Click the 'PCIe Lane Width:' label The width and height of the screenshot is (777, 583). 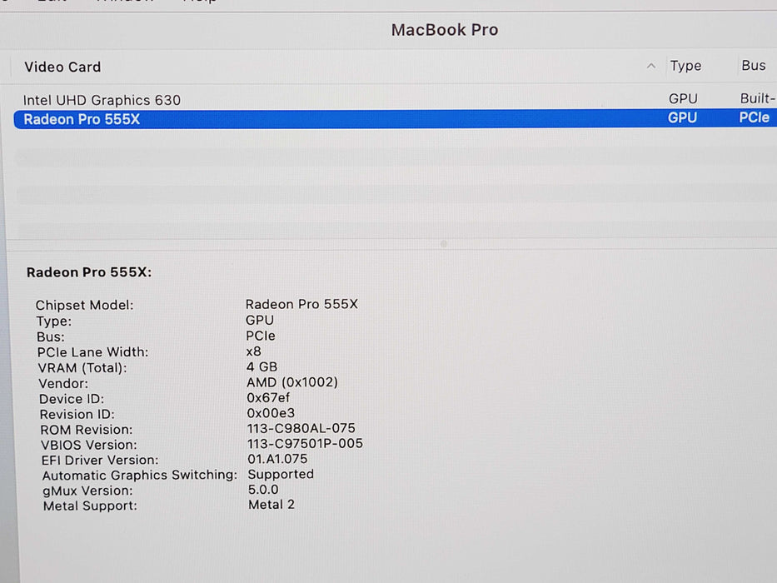pyautogui.click(x=92, y=352)
